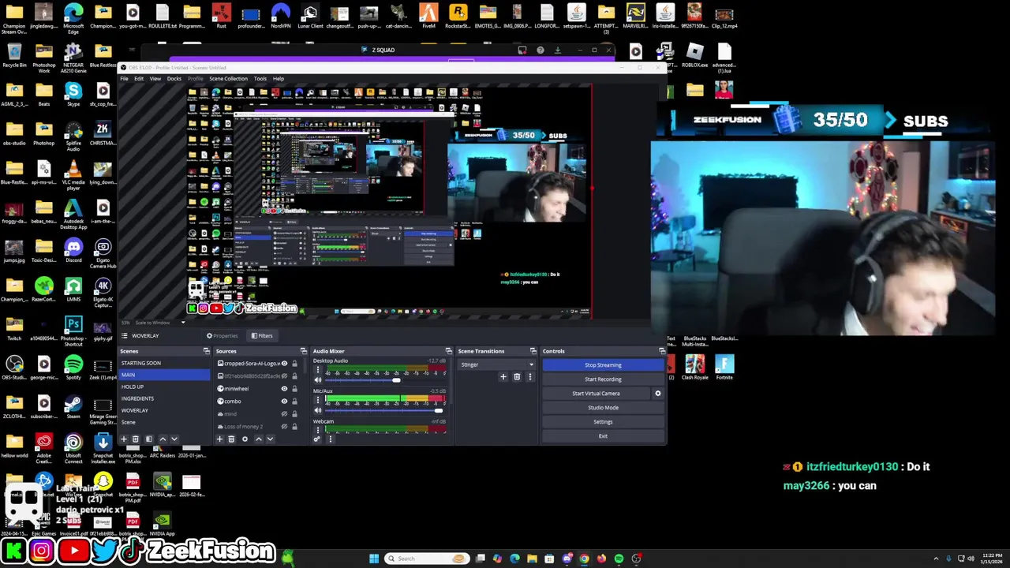The height and width of the screenshot is (568, 1010).
Task: Add a new scene in Scenes panel
Action: (x=123, y=439)
